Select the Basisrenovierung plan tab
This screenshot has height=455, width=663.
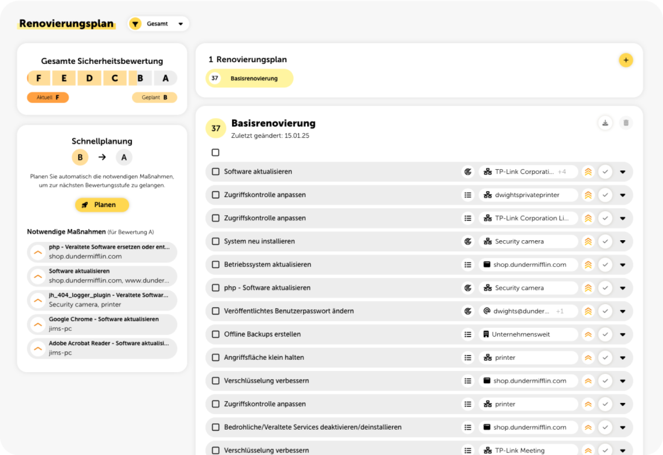click(249, 78)
